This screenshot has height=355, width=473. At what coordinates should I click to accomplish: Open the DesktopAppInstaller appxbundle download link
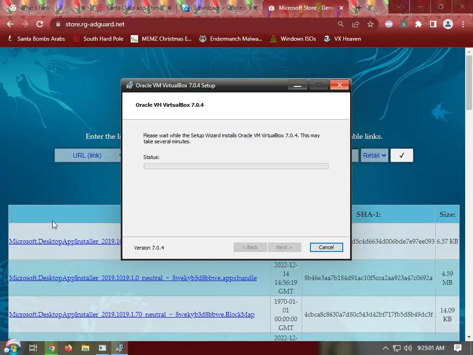[x=133, y=278]
